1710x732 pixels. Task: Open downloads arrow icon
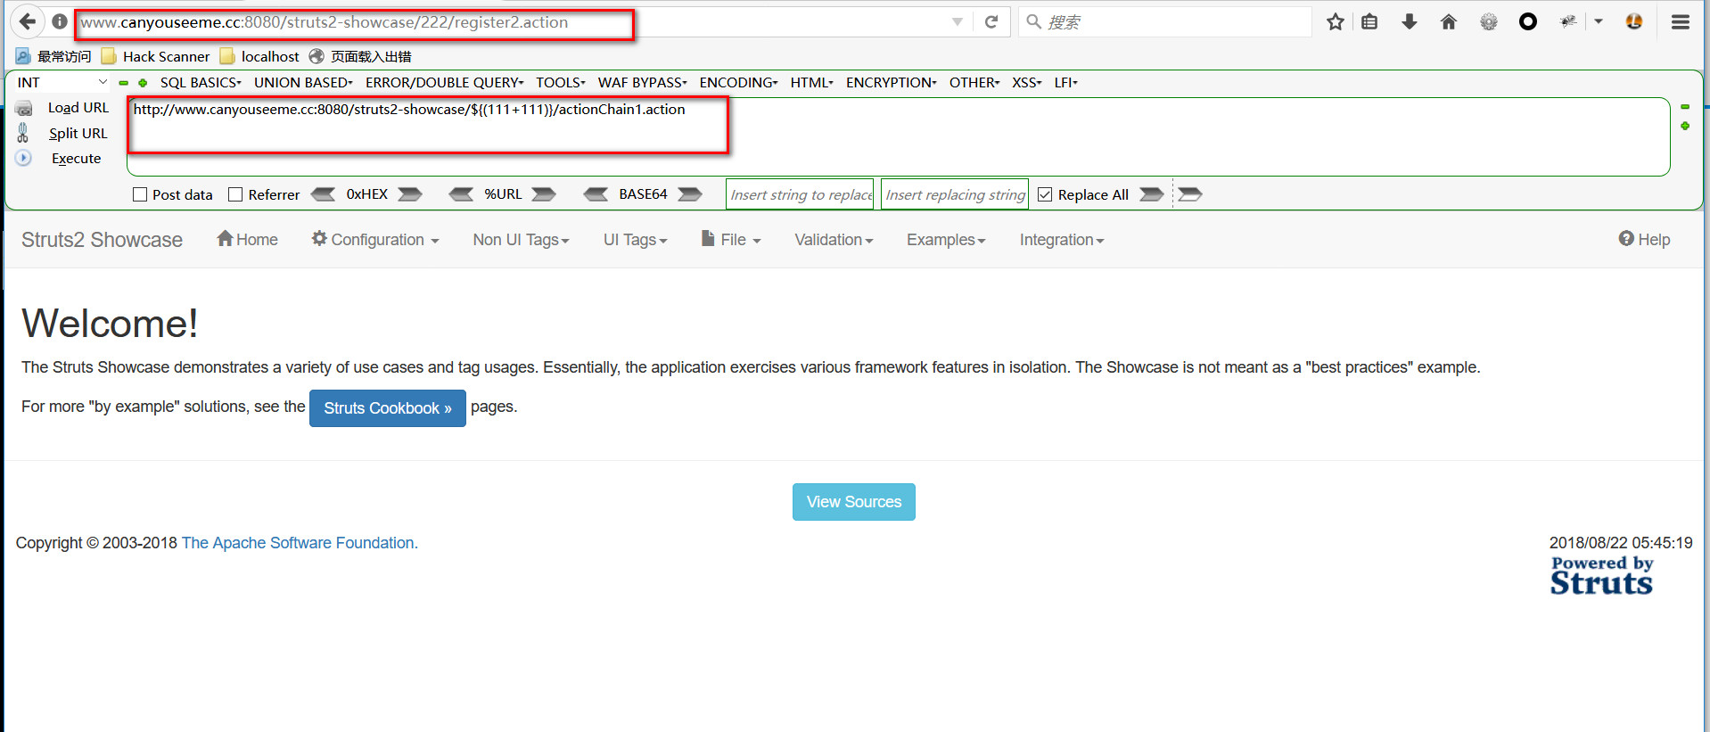click(1410, 22)
